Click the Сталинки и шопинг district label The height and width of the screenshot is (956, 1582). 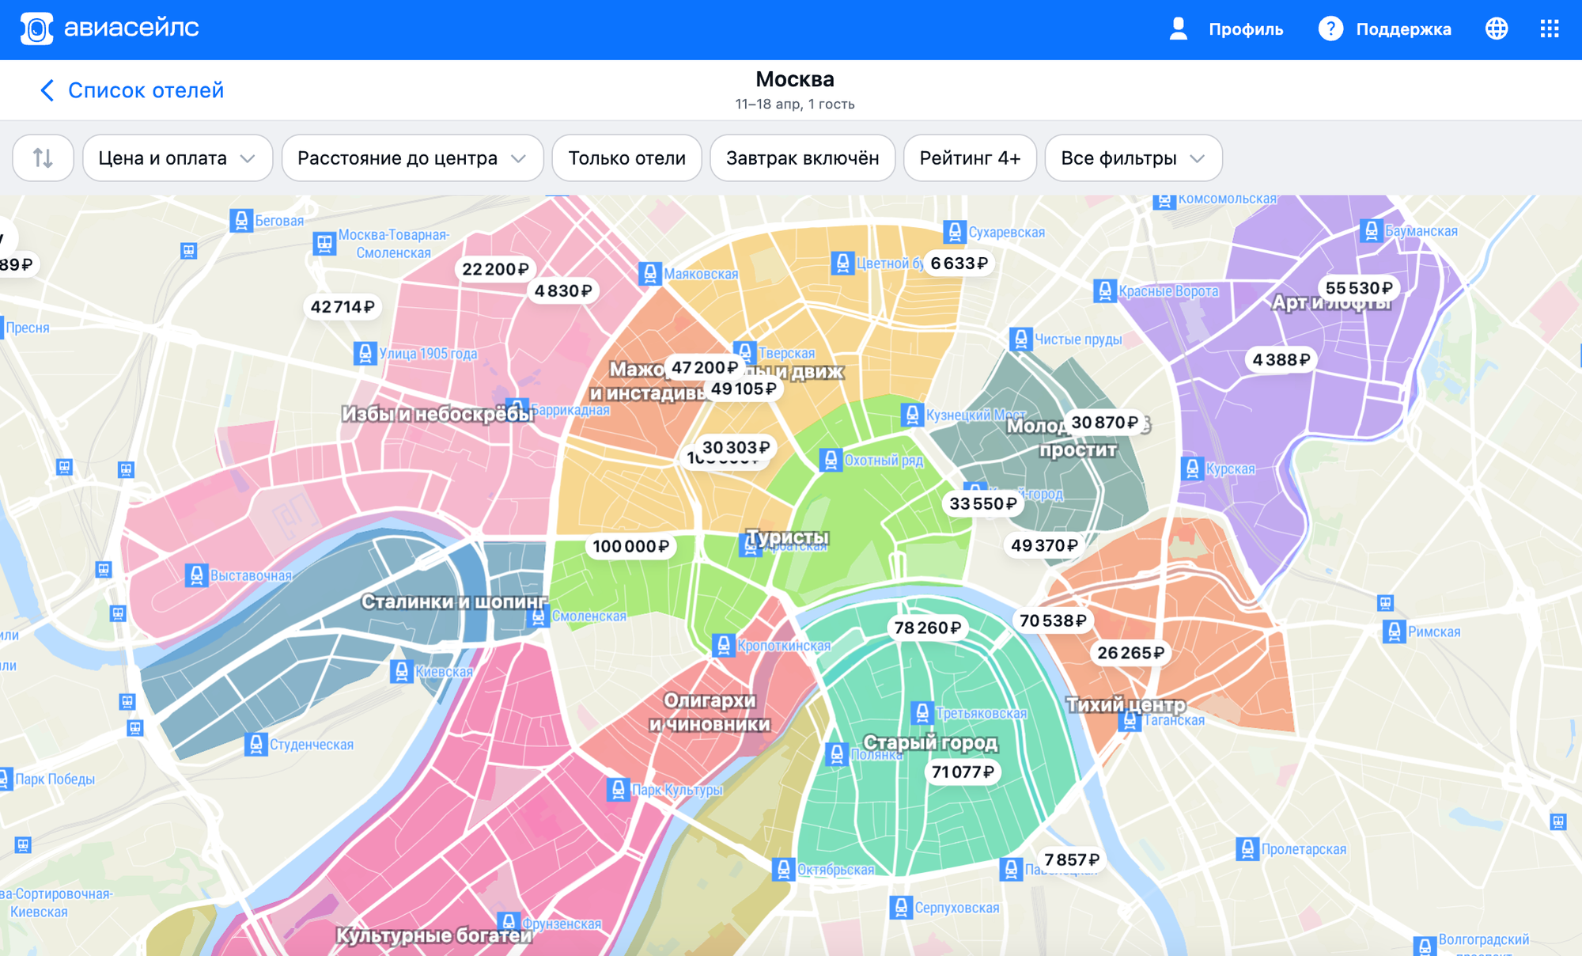click(454, 601)
